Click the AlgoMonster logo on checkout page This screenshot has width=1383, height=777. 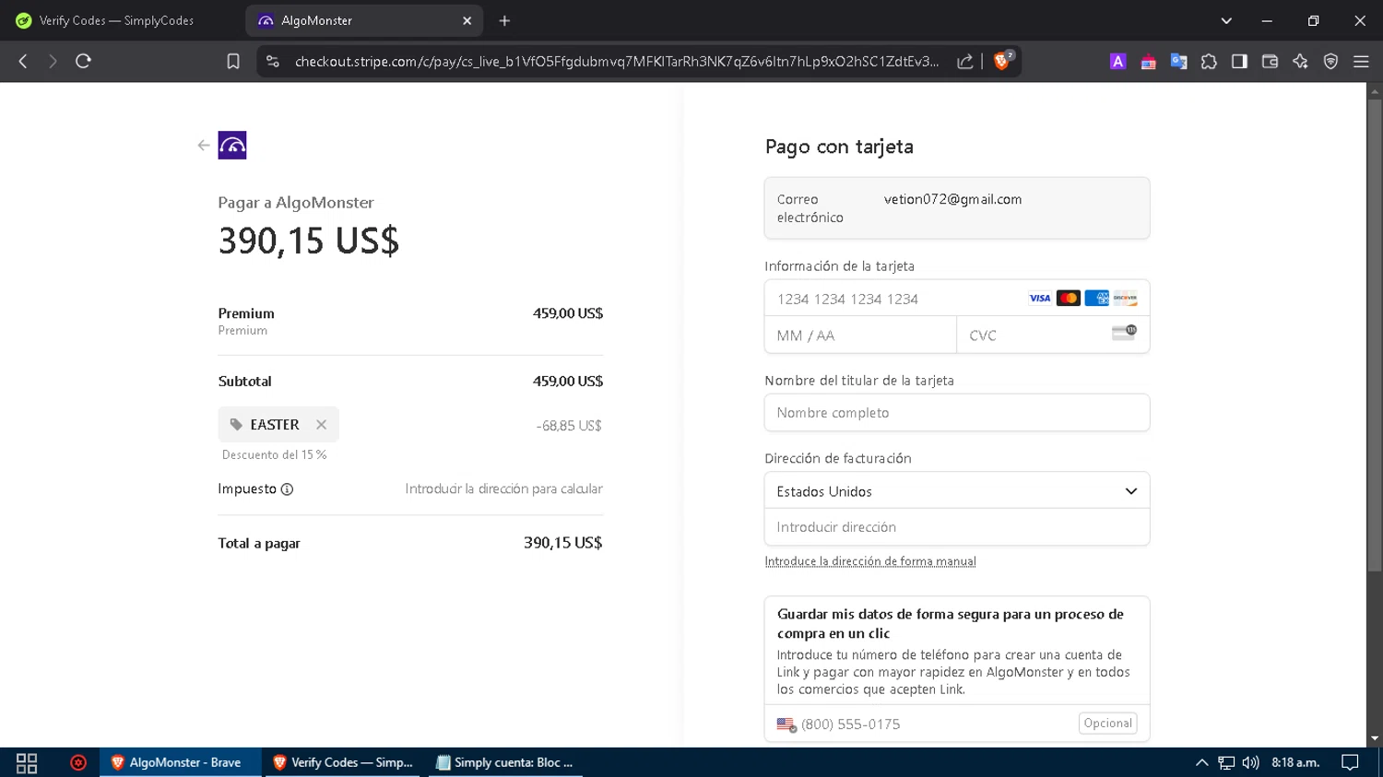pyautogui.click(x=232, y=145)
